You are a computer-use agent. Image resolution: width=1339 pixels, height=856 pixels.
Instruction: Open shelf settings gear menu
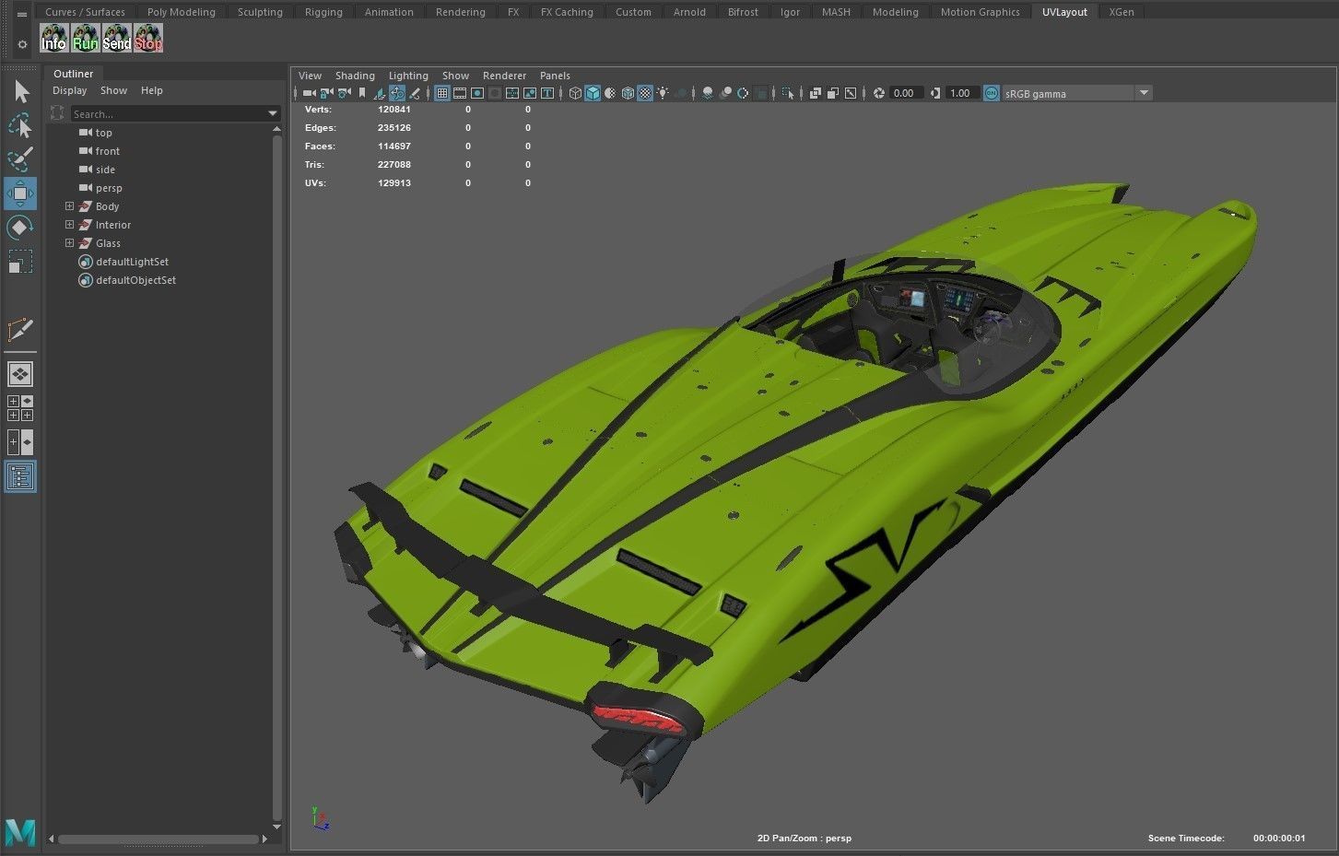(22, 43)
